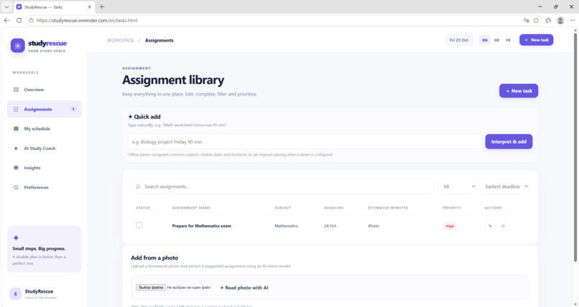Switch language to FR

508,40
